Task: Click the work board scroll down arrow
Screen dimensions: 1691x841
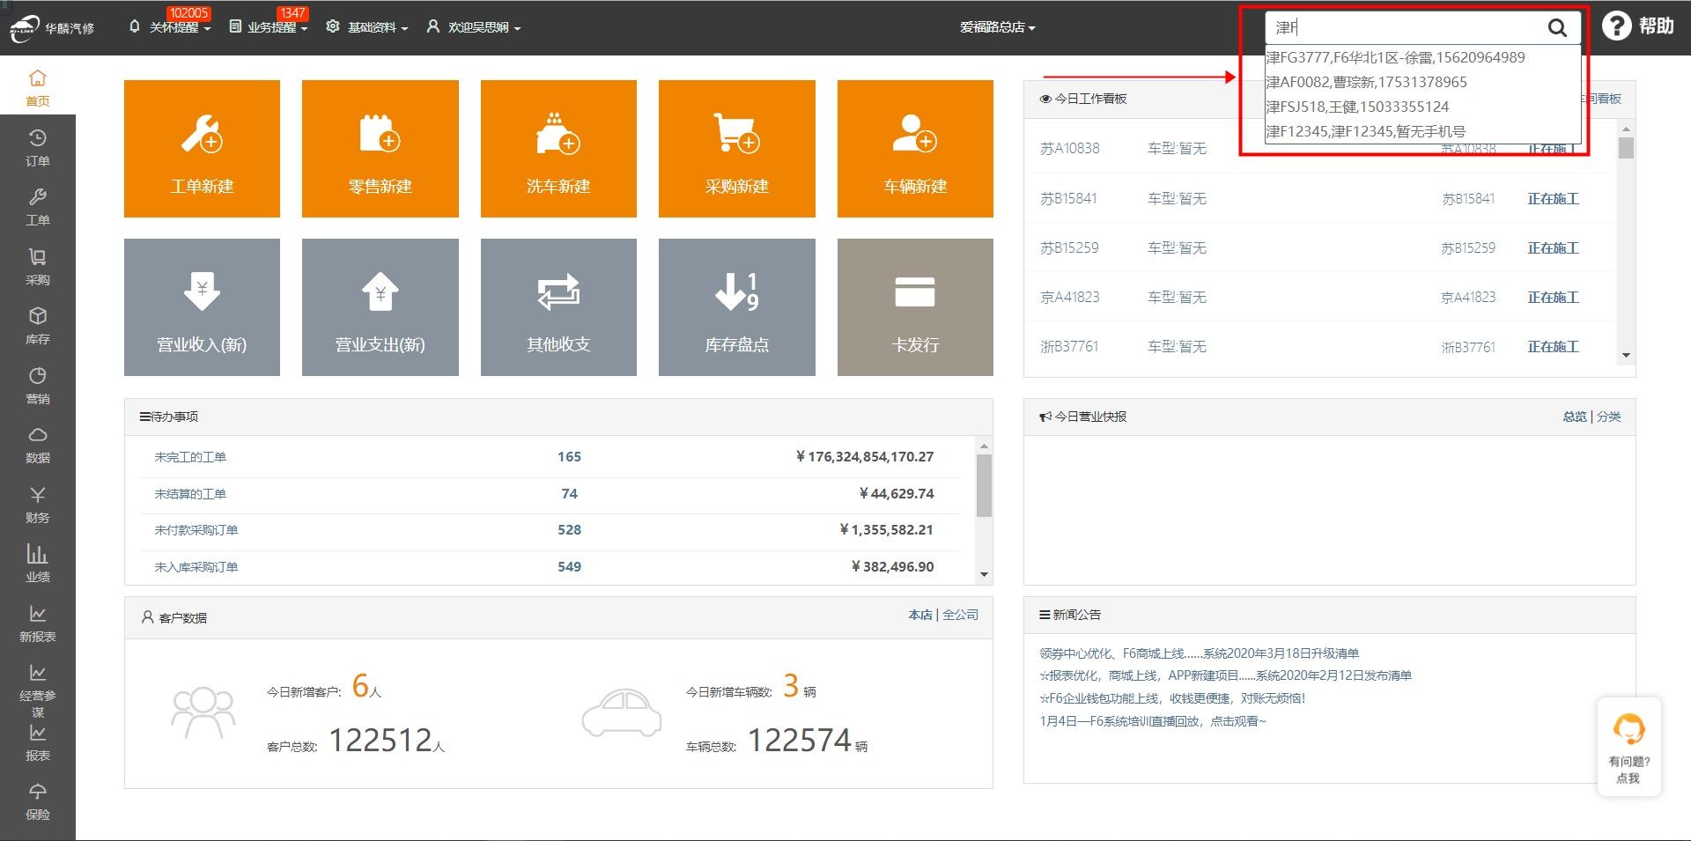Action: coord(1626,355)
